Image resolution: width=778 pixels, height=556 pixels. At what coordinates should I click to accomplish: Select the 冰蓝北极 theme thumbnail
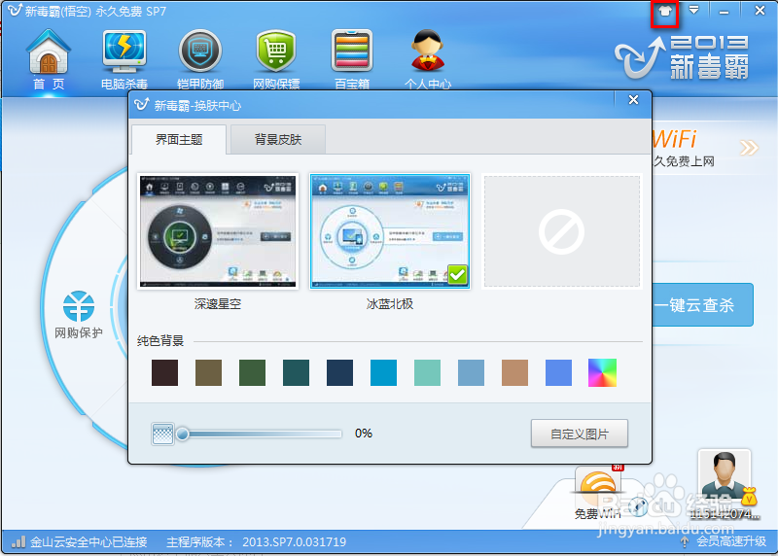point(390,231)
